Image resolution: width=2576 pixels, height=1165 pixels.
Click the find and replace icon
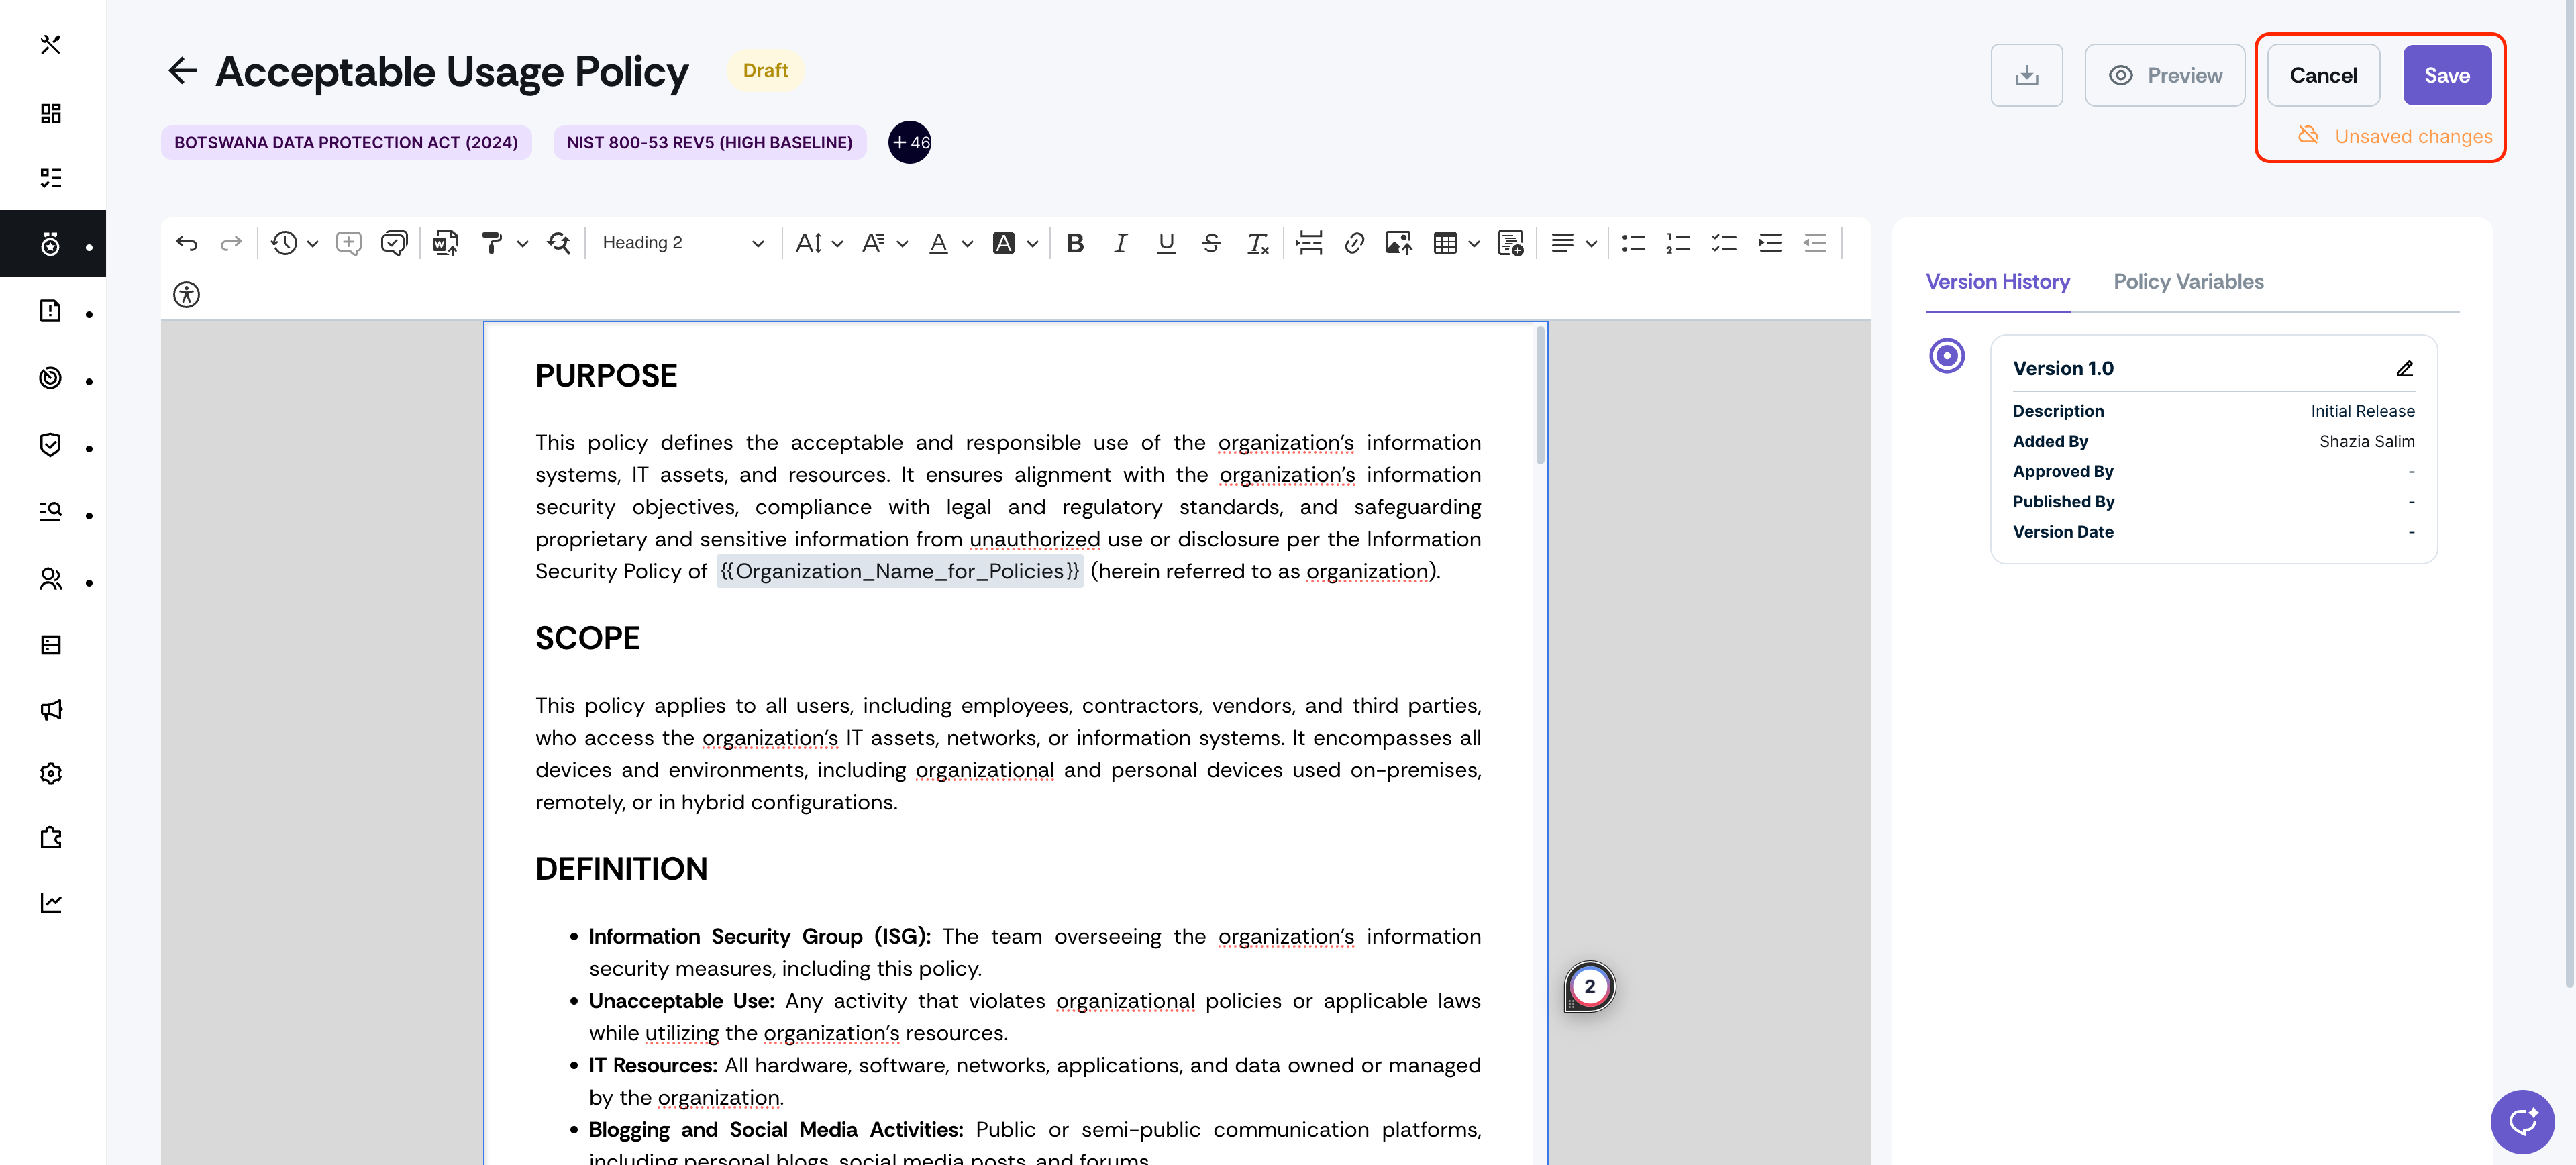[559, 243]
